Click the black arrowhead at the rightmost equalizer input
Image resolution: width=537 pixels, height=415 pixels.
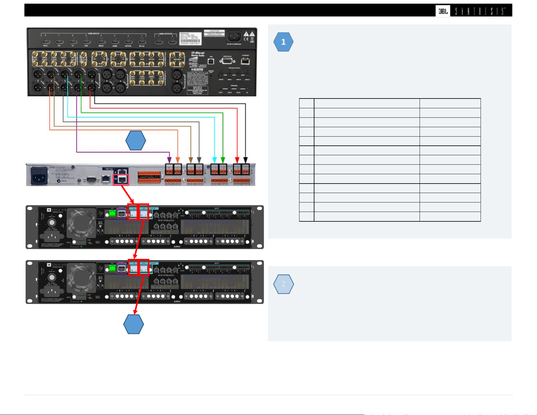tap(245, 160)
